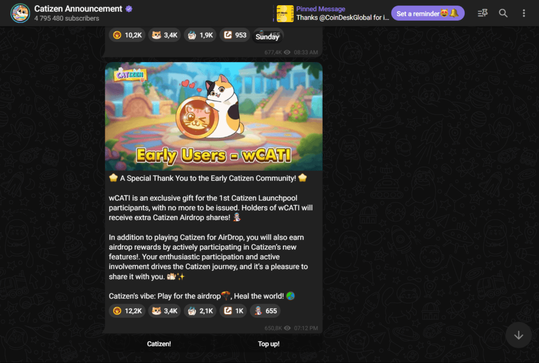539x363 pixels.
Task: Open the three-dot more options menu
Action: pyautogui.click(x=524, y=13)
